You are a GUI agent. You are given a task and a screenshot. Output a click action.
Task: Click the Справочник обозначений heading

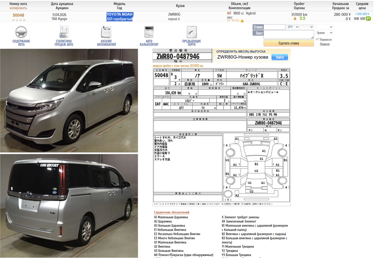click(x=172, y=212)
